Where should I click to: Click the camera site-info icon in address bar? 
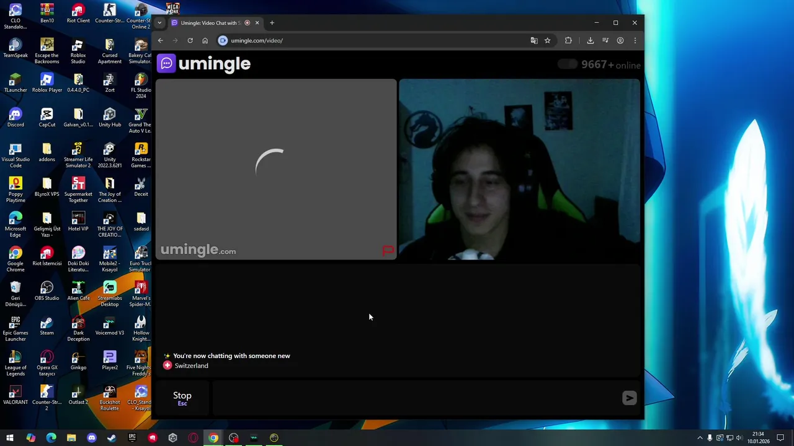(x=223, y=41)
